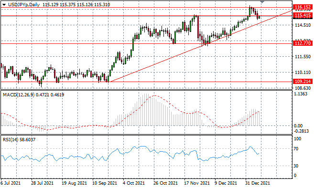Click the 0.00 MACD scale value
Screen dimensions: 314x188
tap(298, 126)
